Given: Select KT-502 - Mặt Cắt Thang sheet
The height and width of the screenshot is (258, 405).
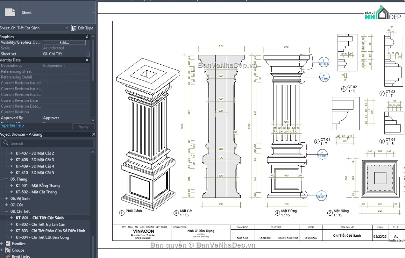Looking at the screenshot, I should pos(36,192).
